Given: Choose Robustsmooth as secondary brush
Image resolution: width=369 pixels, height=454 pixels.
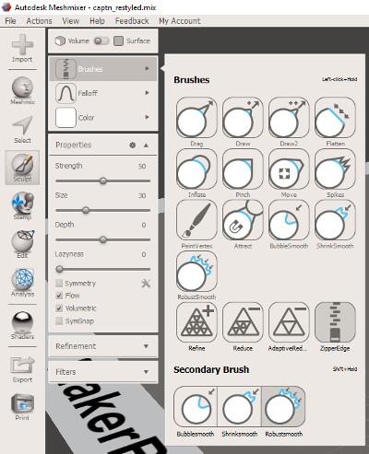Looking at the screenshot, I should (283, 406).
